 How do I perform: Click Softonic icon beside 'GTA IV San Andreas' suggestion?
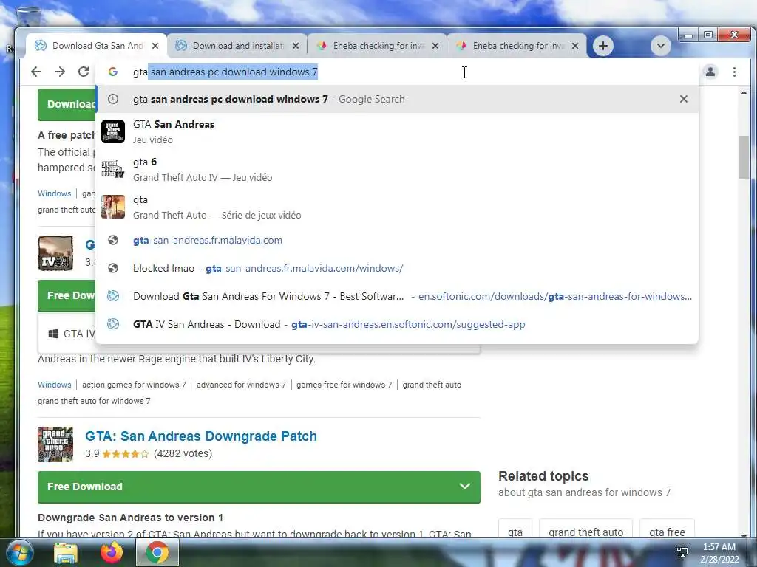113,324
